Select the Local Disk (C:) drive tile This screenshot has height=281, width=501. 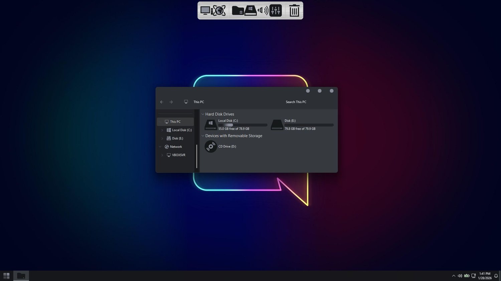[236, 125]
